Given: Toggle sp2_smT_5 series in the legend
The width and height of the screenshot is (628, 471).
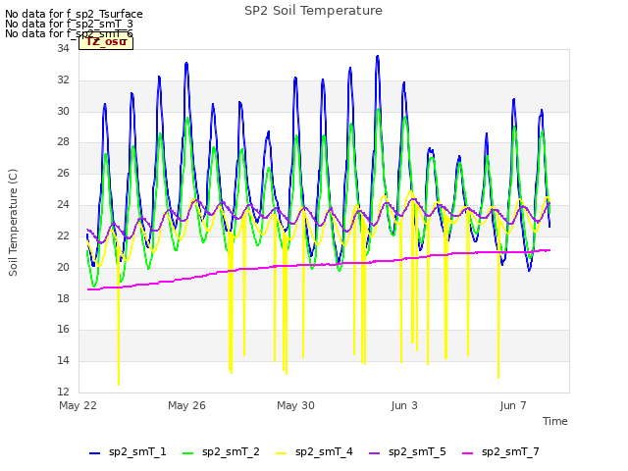Looking at the screenshot, I should pyautogui.click(x=407, y=452).
